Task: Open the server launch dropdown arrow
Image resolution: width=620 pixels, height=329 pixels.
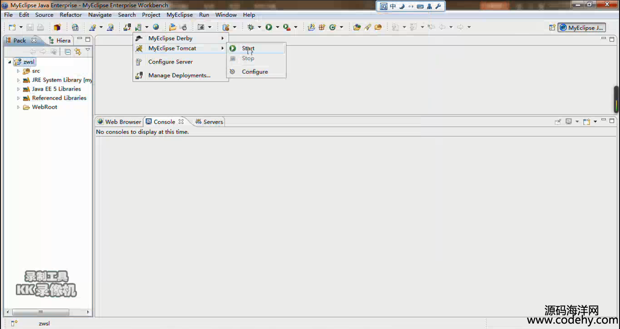Action: pyautogui.click(x=147, y=27)
